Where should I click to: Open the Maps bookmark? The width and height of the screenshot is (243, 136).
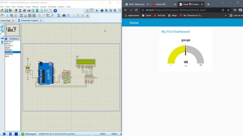pyautogui.click(x=172, y=15)
